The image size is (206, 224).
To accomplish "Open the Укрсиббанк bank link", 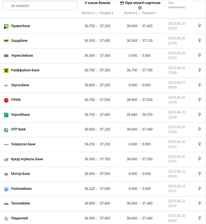I will coord(20,115).
